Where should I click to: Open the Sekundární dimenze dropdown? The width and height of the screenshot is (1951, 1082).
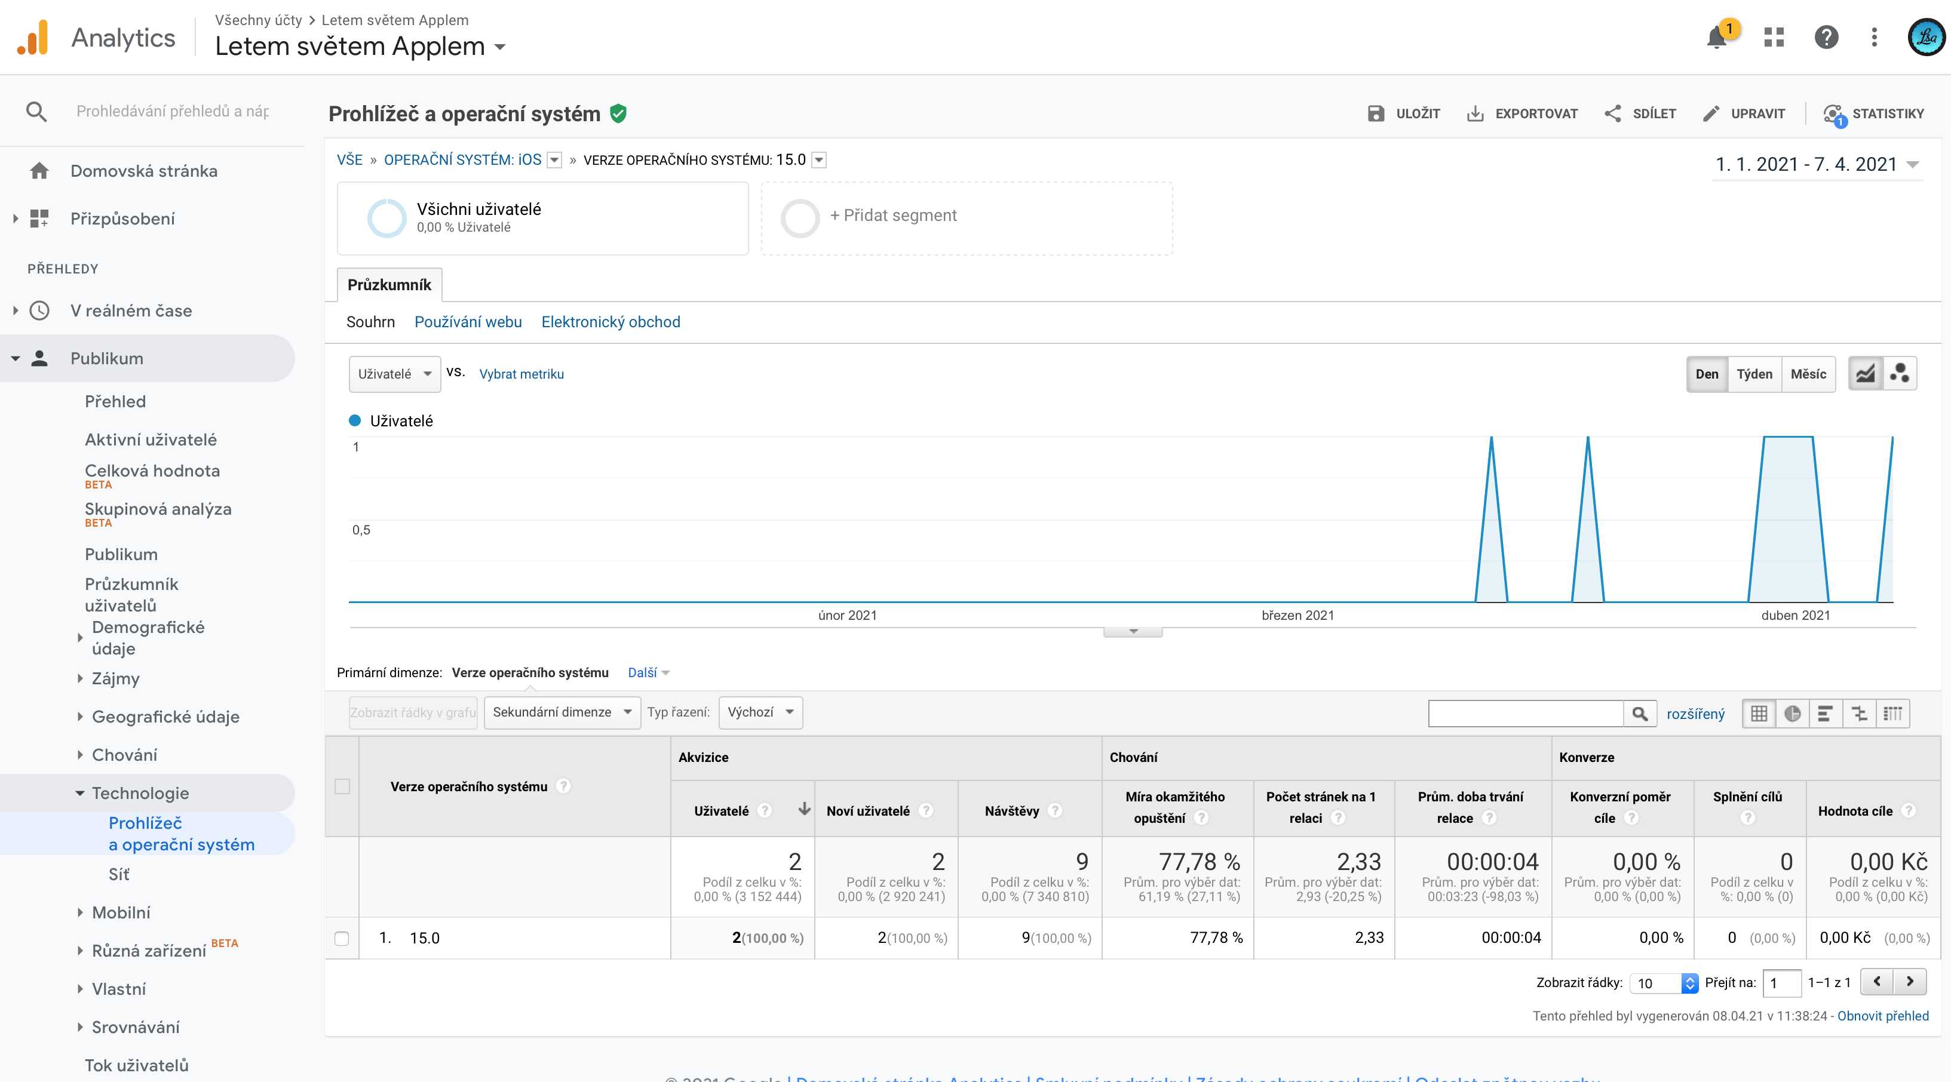pos(562,712)
